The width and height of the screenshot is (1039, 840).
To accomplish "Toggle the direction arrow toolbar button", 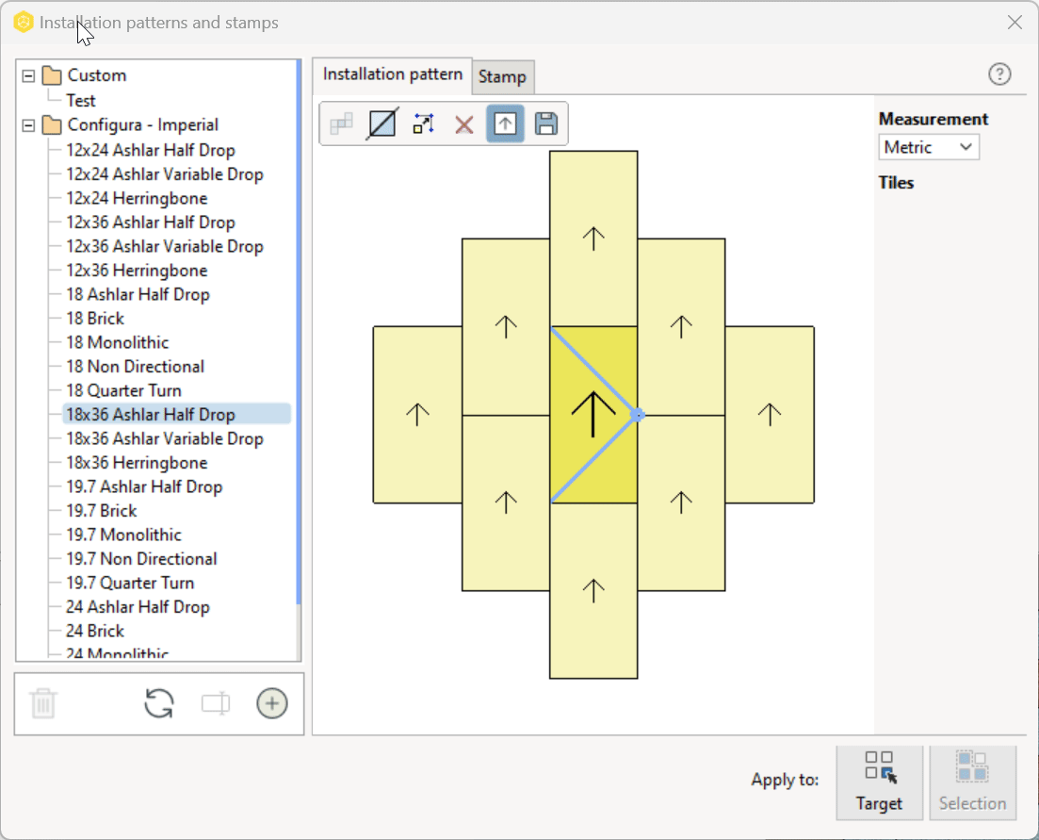I will point(505,124).
